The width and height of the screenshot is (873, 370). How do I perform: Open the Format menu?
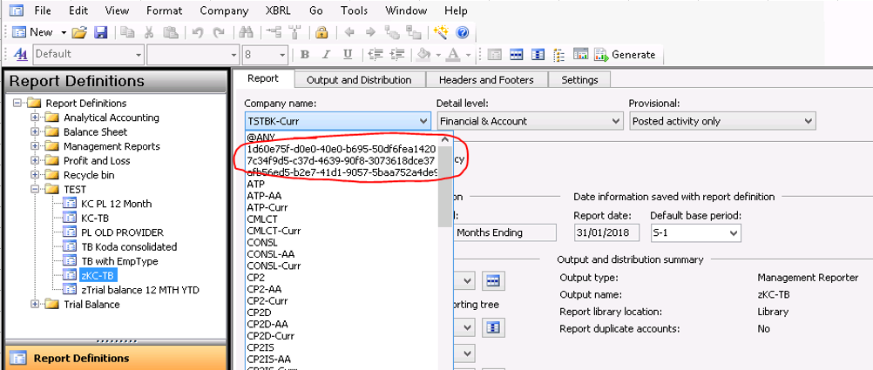coord(165,10)
